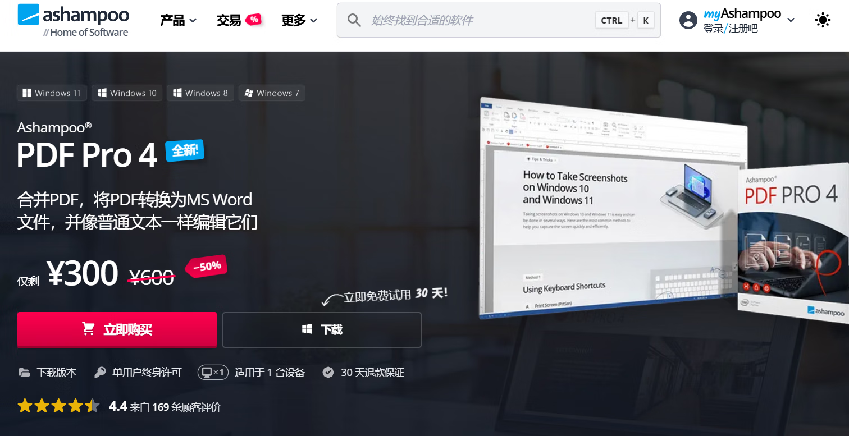849x436 pixels.
Task: Click the Home of Software tagline
Action: click(x=86, y=32)
